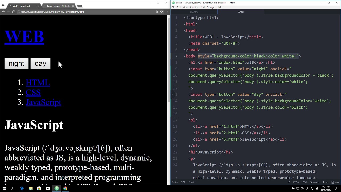The width and height of the screenshot is (341, 192).
Task: Open the HTML grammar selector in status bar
Action: 305,182
